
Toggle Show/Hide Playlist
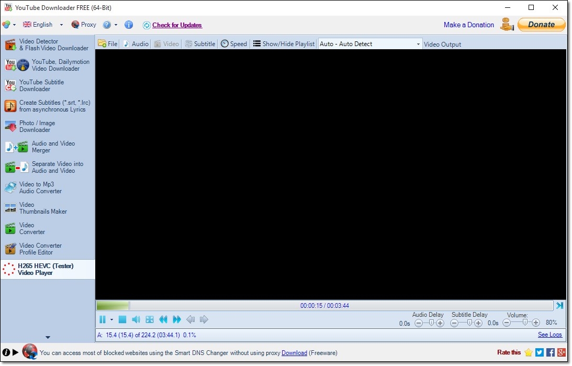284,44
